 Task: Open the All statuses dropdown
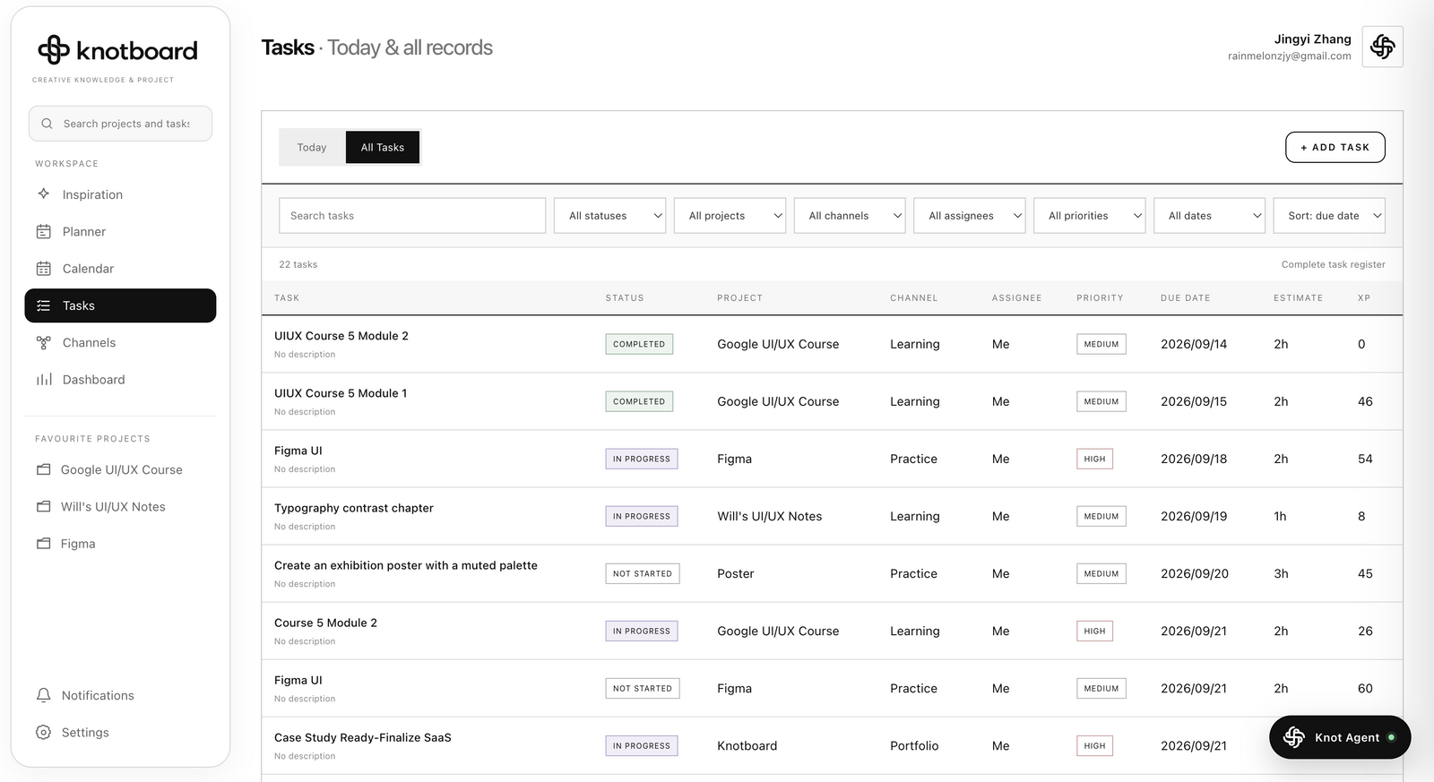click(x=609, y=215)
